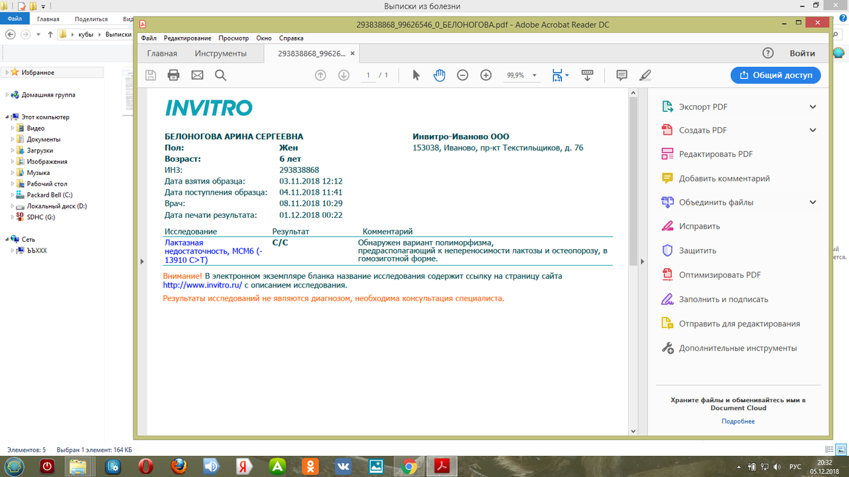The height and width of the screenshot is (477, 849).
Task: Open the 99,9% zoom level dropdown
Action: pos(522,75)
